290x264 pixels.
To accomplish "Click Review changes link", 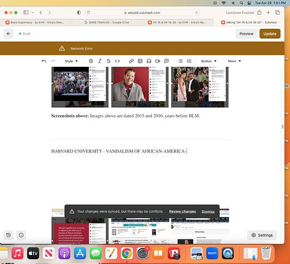I will 182,211.
